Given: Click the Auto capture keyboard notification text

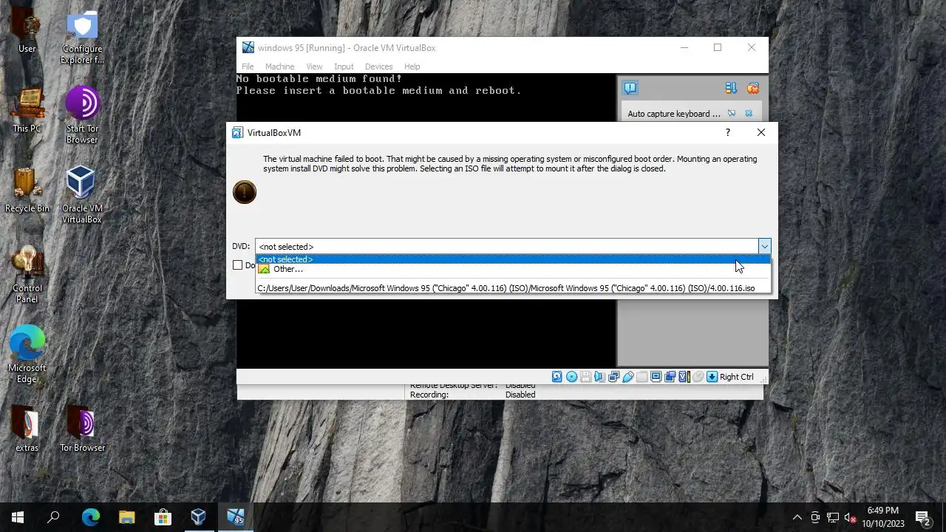Looking at the screenshot, I should pyautogui.click(x=674, y=114).
